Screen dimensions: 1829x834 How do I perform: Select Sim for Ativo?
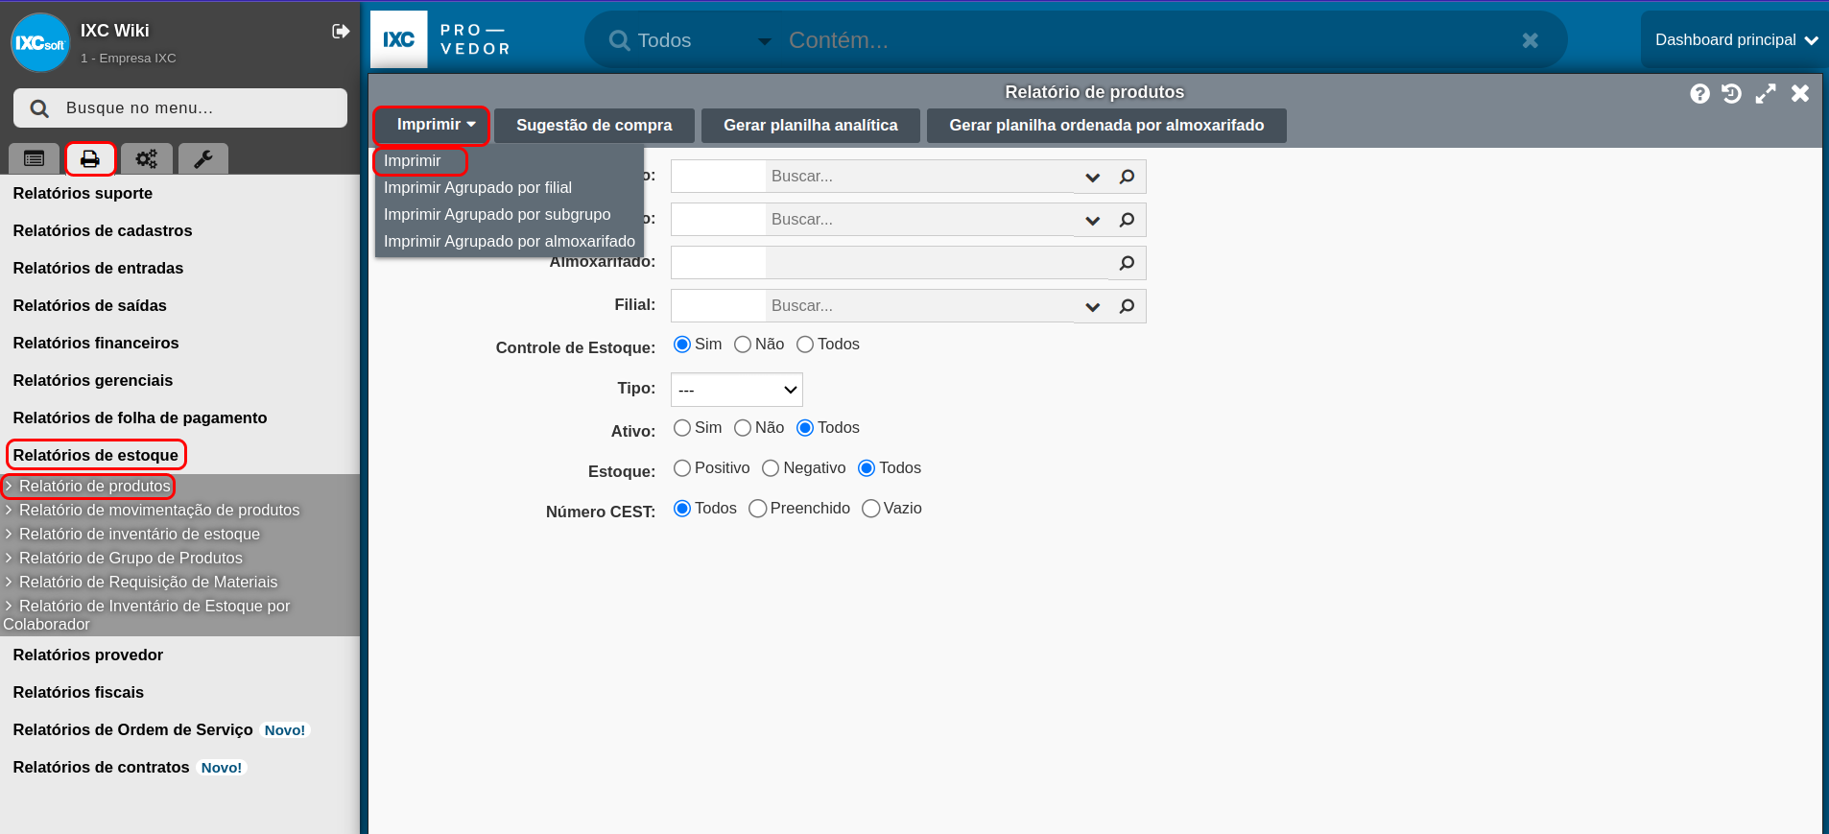click(x=682, y=428)
